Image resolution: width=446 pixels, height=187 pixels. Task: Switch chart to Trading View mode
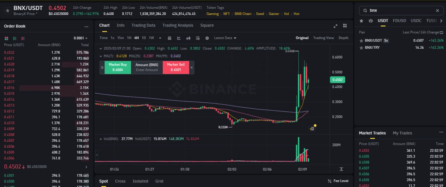tap(323, 38)
